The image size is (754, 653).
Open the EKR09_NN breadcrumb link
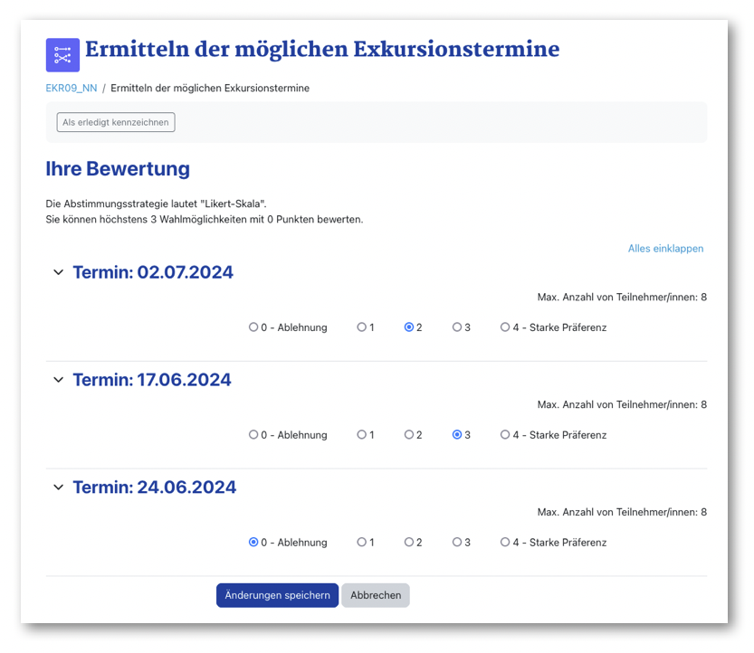pos(72,89)
